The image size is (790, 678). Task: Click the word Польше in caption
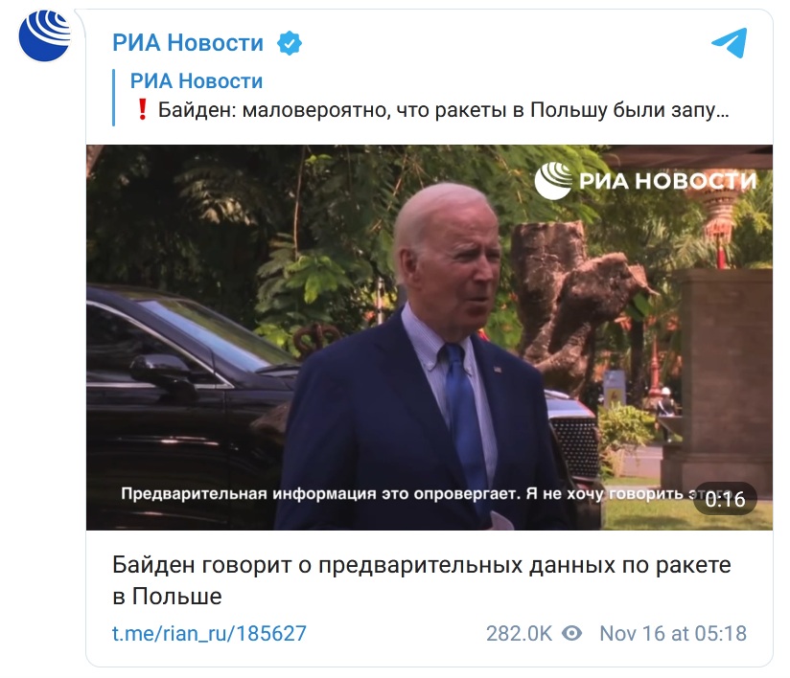point(176,597)
